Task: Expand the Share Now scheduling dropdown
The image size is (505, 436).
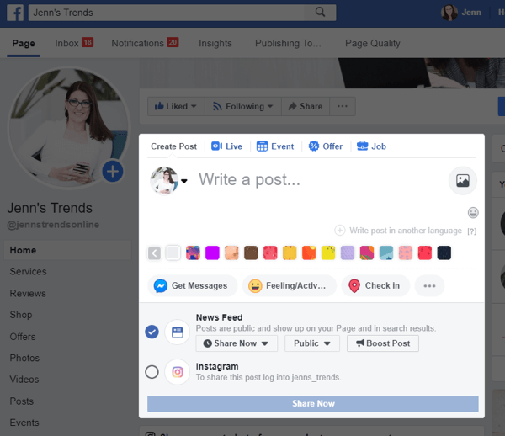Action: click(236, 343)
